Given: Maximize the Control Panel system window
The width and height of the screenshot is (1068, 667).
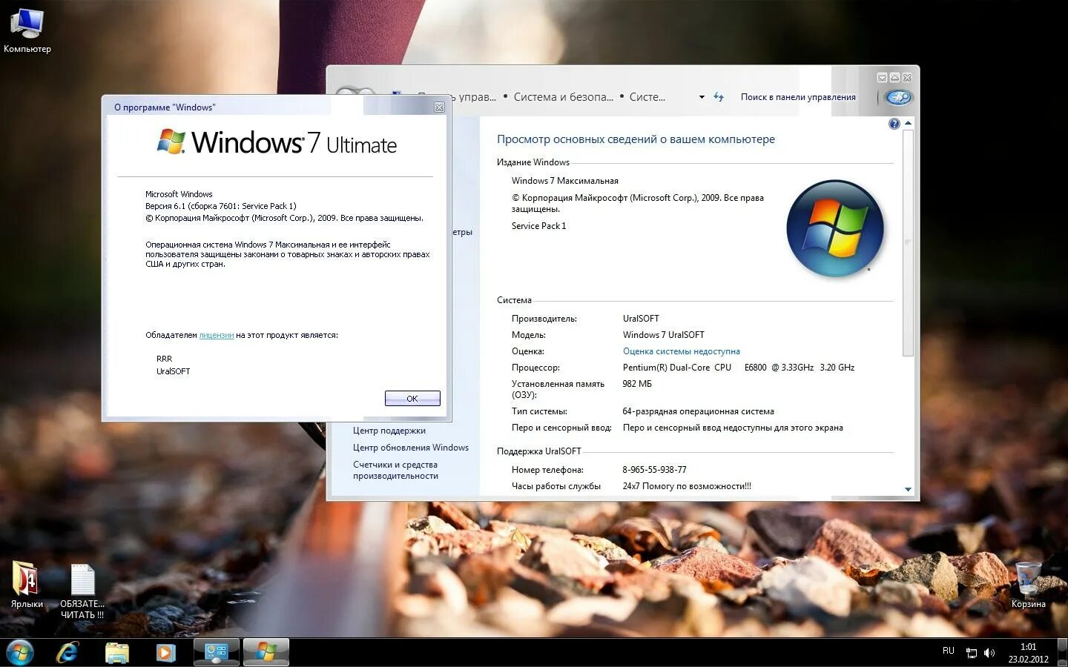Looking at the screenshot, I should point(894,77).
